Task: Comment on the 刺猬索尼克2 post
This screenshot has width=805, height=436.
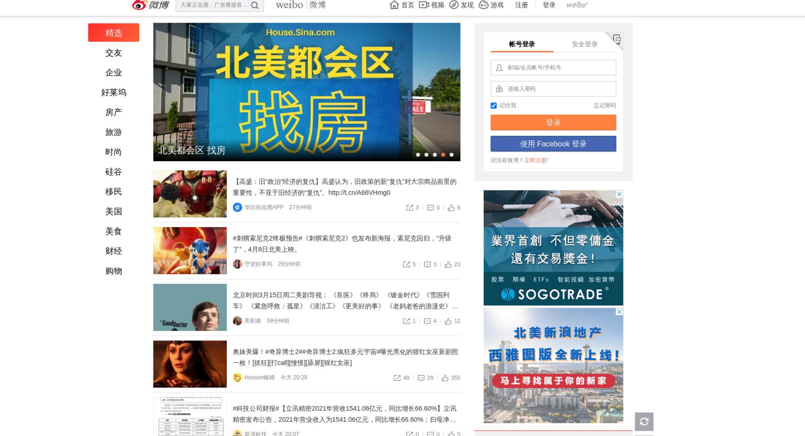Action: pyautogui.click(x=427, y=264)
